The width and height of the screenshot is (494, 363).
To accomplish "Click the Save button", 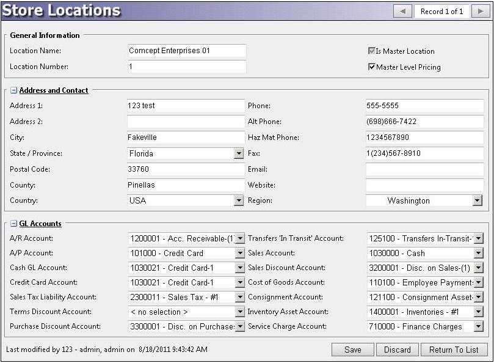I will pyautogui.click(x=352, y=350).
